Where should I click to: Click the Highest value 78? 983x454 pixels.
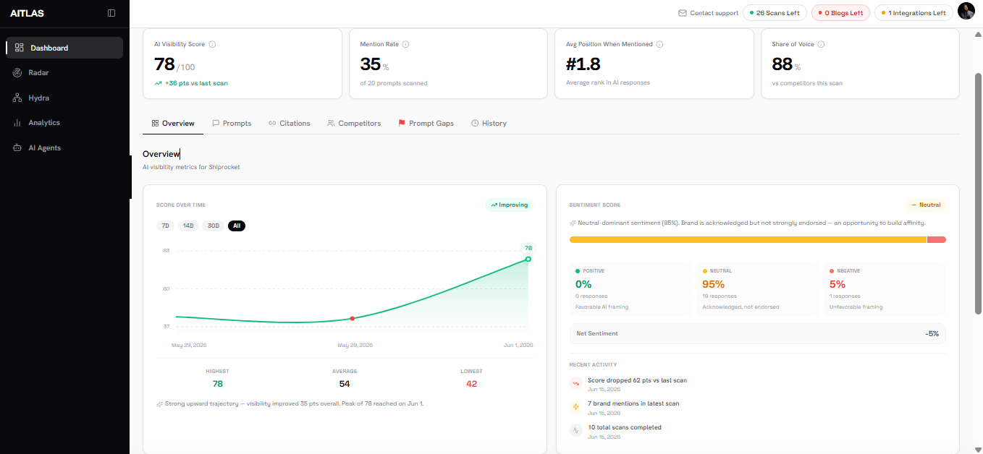tap(217, 384)
